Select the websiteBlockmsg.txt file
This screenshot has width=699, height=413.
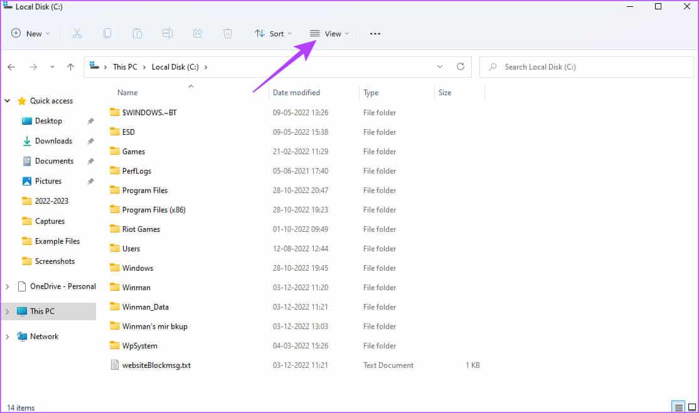(156, 365)
